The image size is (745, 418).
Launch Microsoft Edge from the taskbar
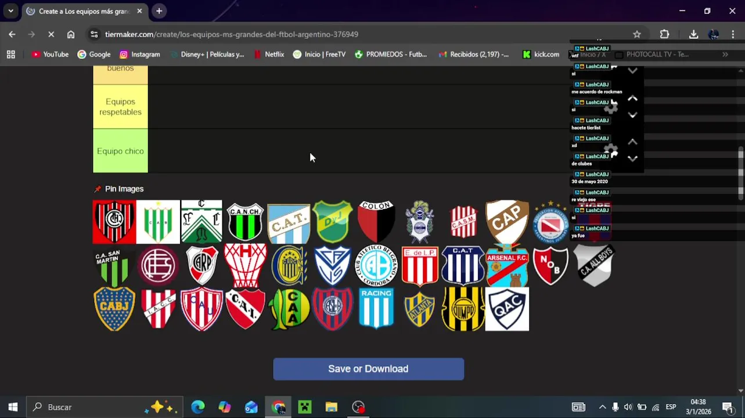click(x=198, y=407)
